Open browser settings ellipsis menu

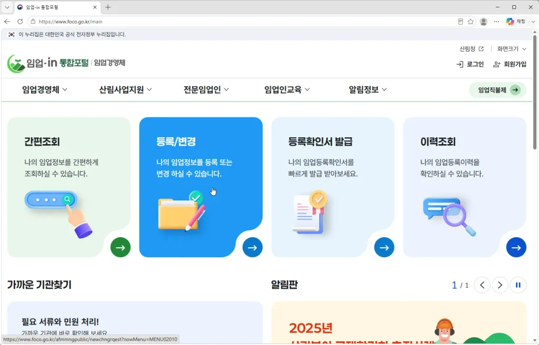click(496, 22)
